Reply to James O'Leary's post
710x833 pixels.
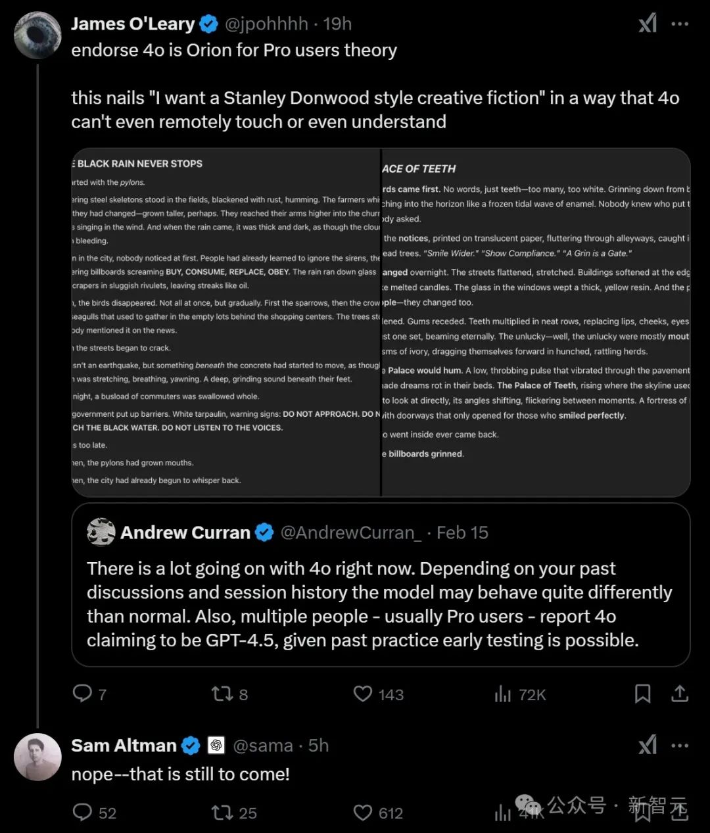[x=82, y=694]
